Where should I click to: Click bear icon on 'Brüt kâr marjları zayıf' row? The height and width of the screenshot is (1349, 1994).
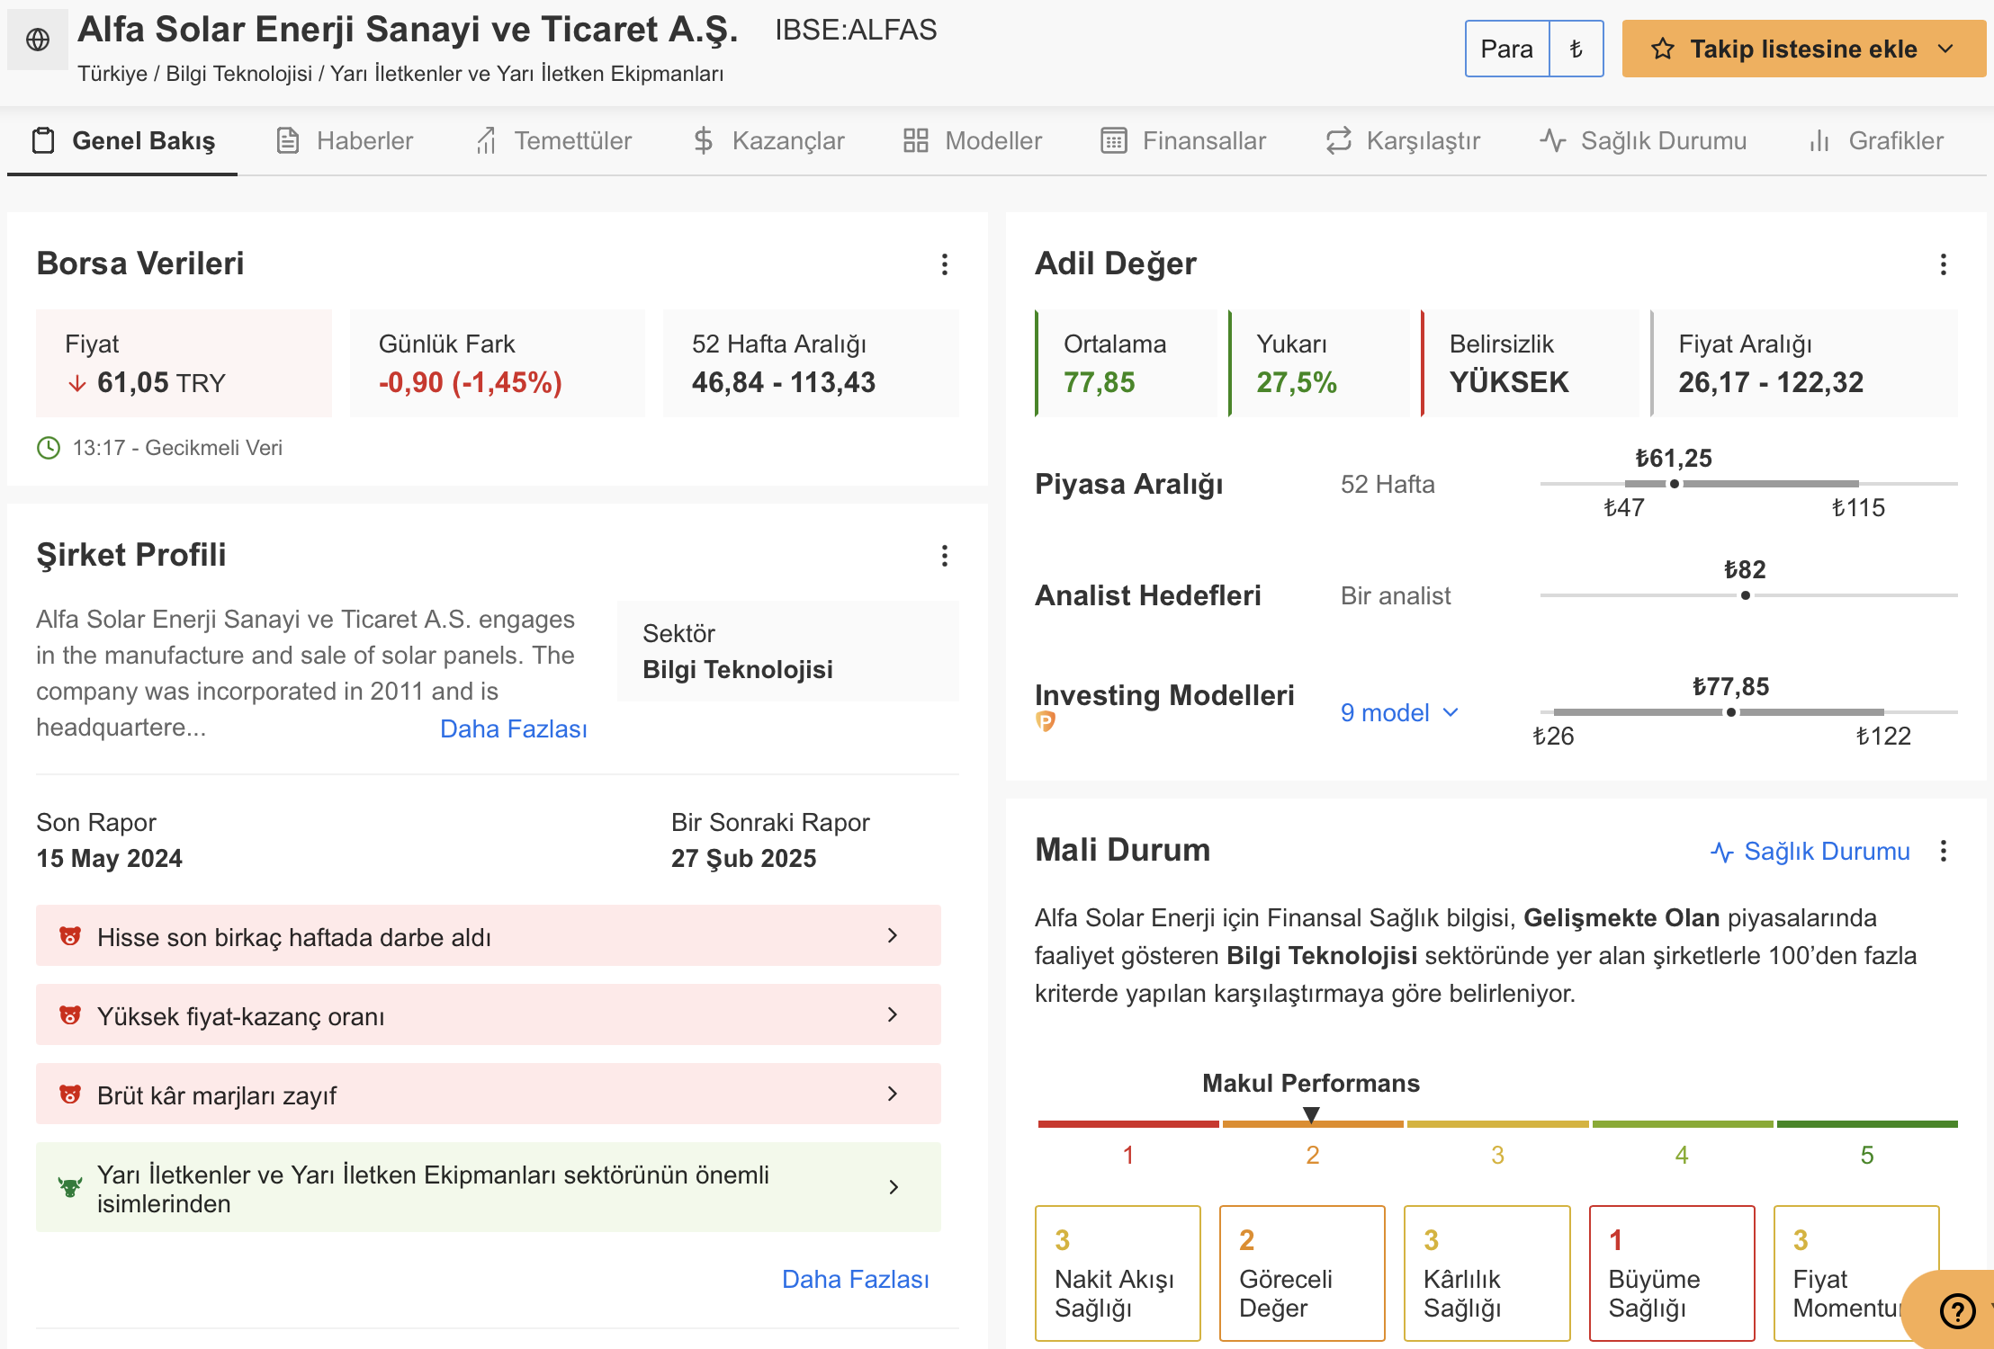point(70,1094)
